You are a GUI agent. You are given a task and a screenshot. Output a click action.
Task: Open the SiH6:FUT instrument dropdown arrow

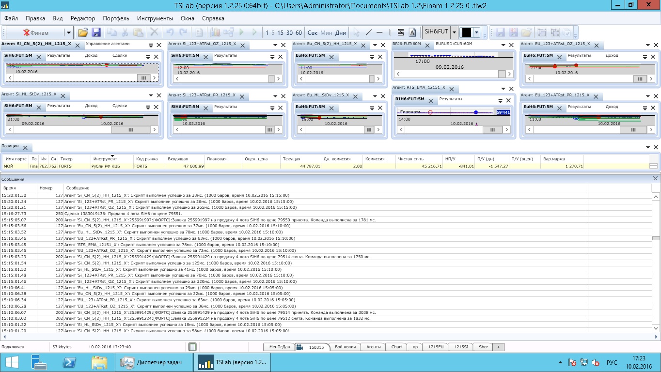(x=454, y=32)
